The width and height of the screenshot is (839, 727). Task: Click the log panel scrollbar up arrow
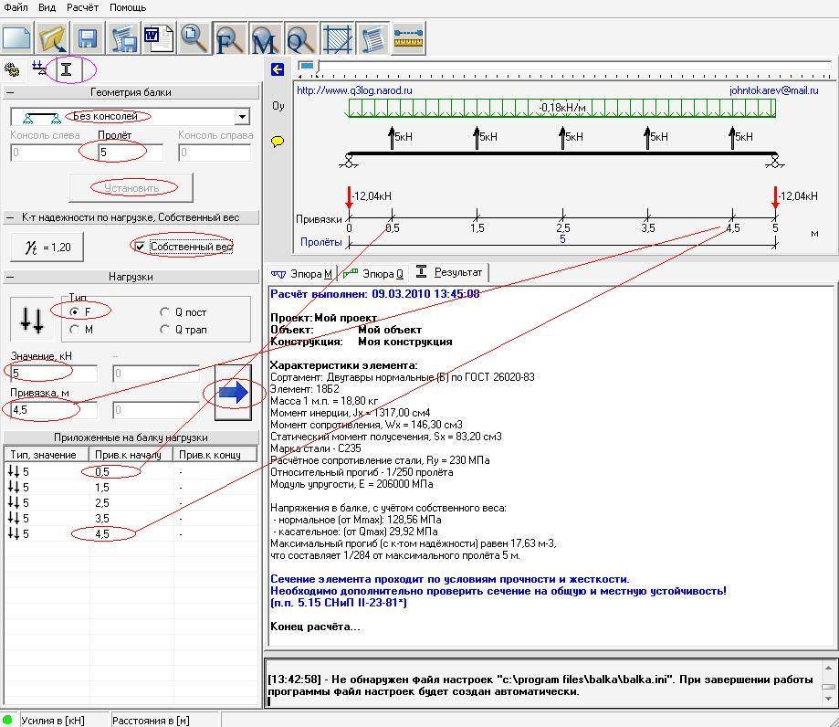point(829,669)
